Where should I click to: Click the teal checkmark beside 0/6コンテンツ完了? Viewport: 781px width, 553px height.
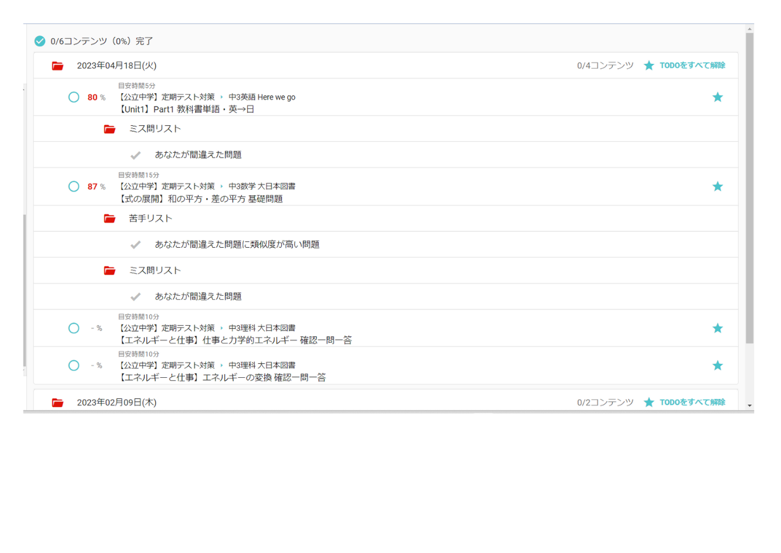40,41
